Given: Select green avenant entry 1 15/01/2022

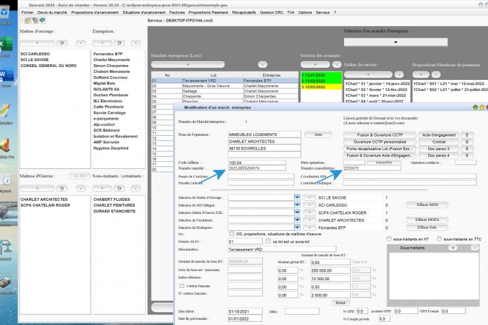Looking at the screenshot, I should (x=321, y=75).
